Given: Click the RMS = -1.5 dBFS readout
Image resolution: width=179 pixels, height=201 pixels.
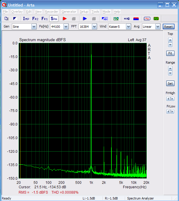Looking at the screenshot, I should point(33,192).
